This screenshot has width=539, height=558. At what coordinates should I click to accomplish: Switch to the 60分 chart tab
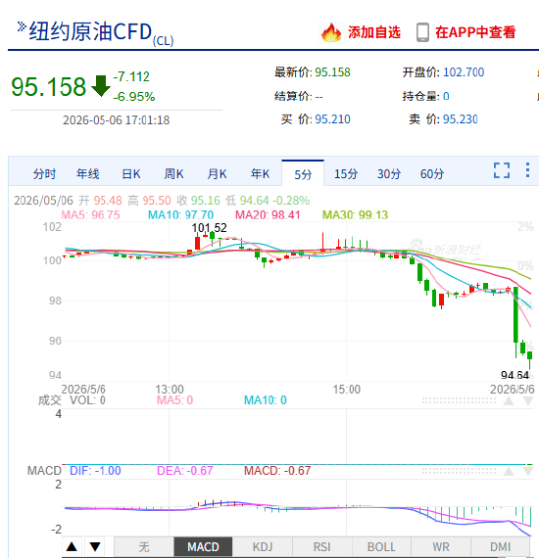[x=432, y=174]
